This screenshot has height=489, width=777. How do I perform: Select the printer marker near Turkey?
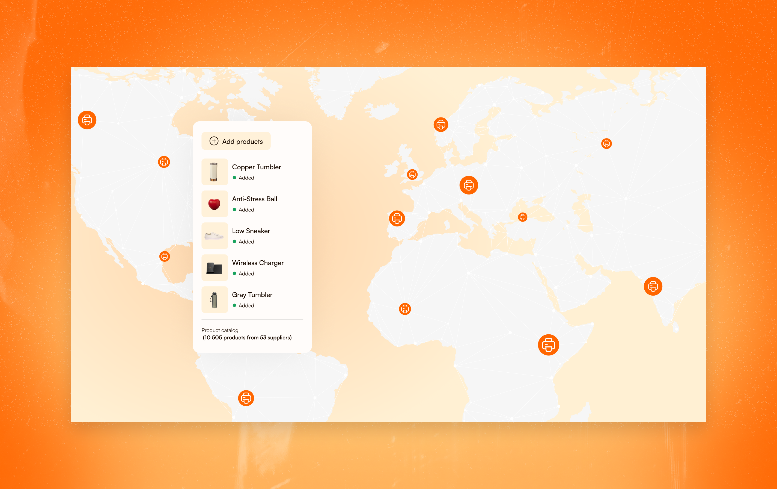[522, 217]
